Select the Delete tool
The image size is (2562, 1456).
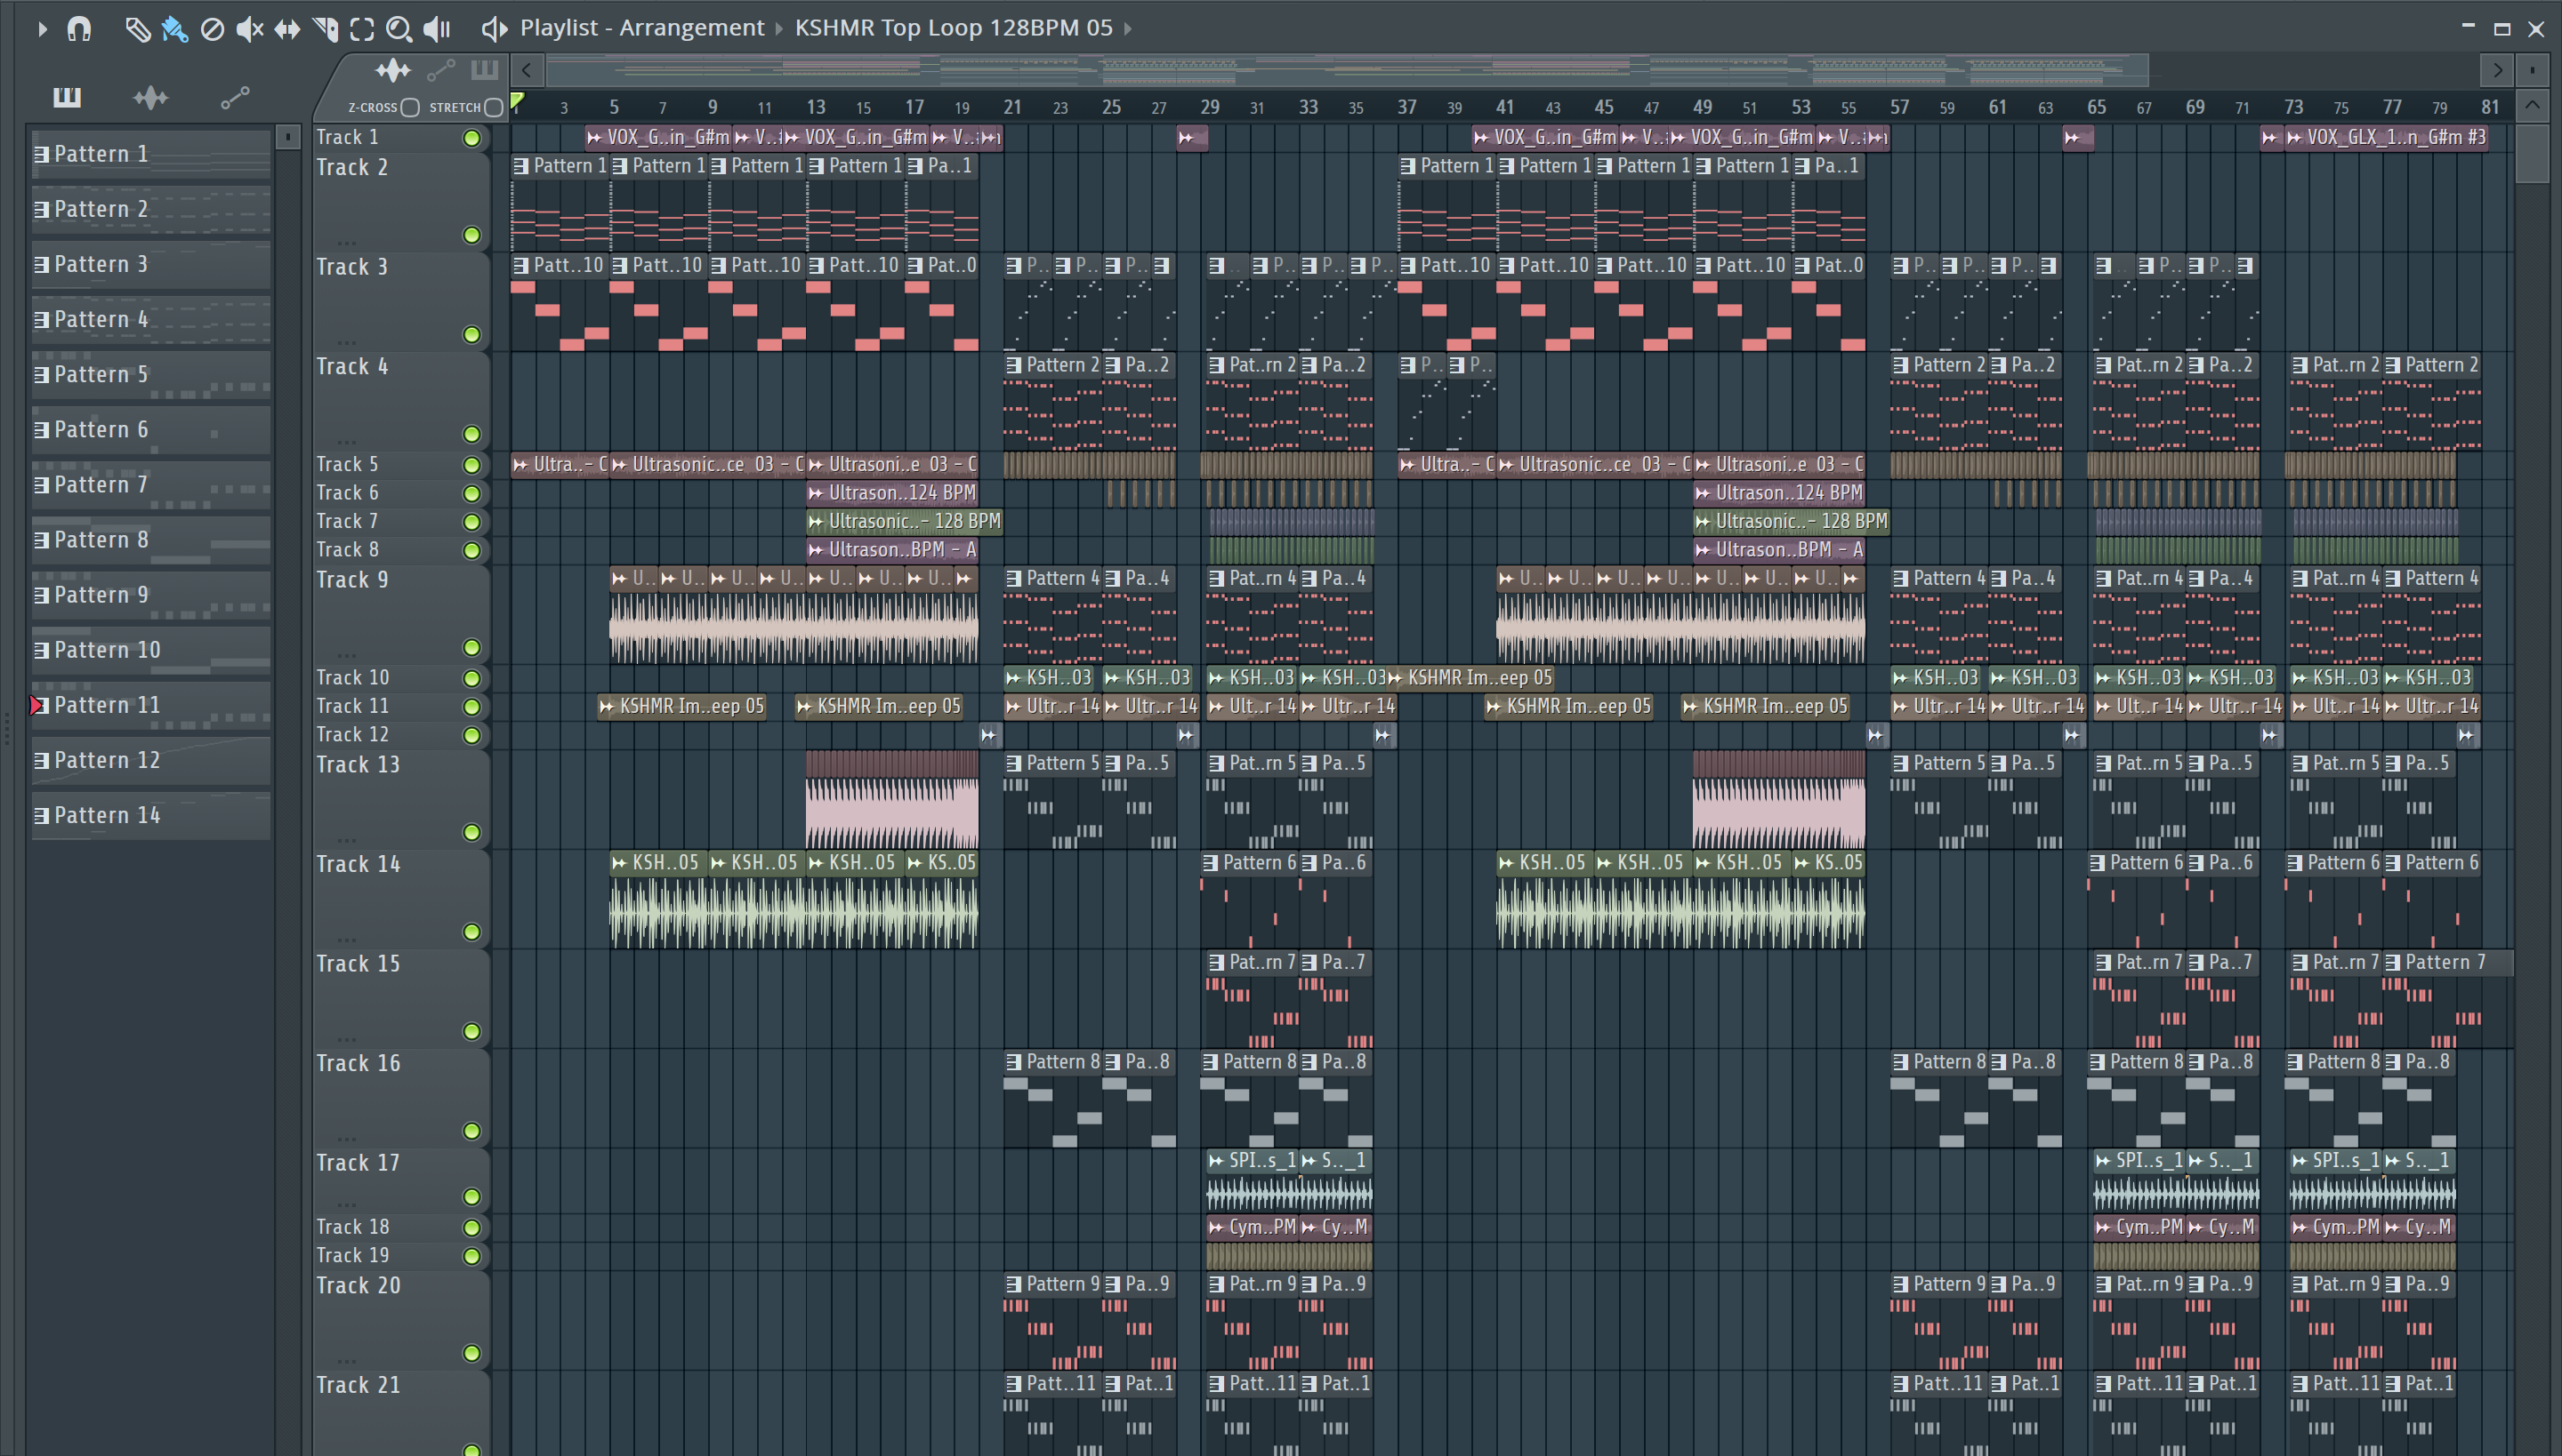tap(212, 29)
